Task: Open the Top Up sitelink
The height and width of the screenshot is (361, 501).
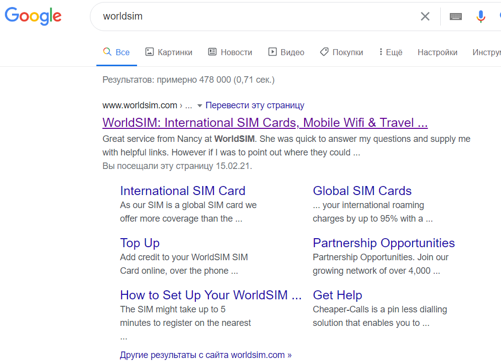Action: 140,243
